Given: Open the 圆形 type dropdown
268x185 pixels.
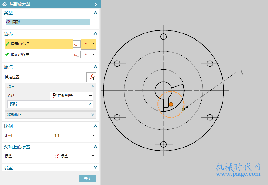Looking at the screenshot, I should pos(93,22).
